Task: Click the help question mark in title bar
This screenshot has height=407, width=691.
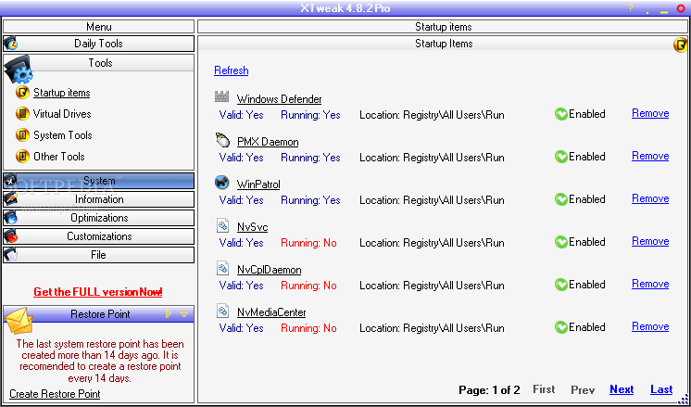Action: click(631, 8)
